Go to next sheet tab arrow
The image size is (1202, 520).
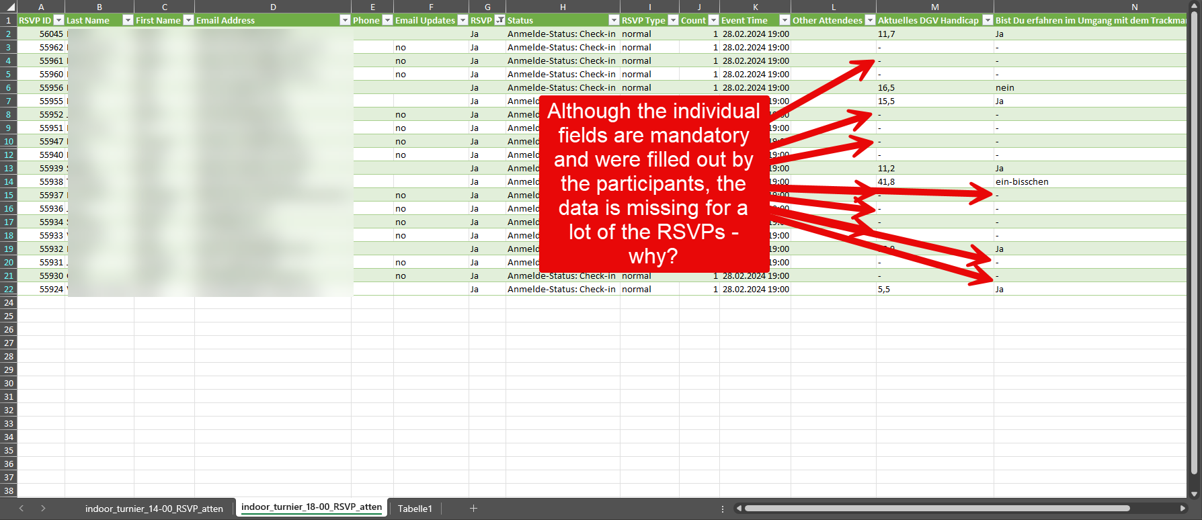coord(43,509)
